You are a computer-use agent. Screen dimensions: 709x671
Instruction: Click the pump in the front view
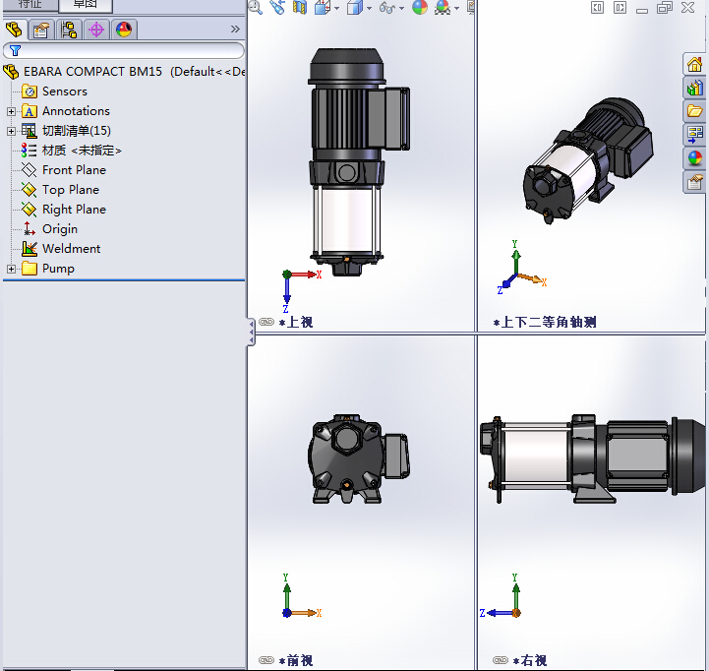tap(359, 458)
